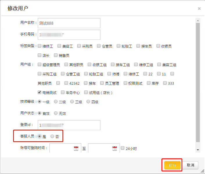Select the 店长 tag checkbox
Screen dimensions: 205x174
[x=40, y=55]
